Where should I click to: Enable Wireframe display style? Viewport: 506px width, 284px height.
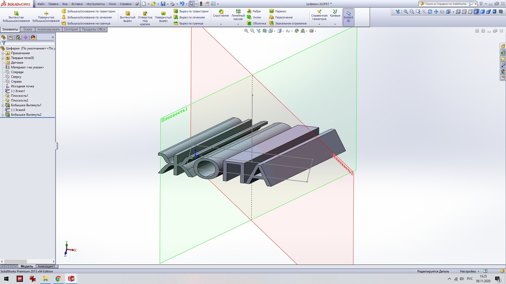(x=458, y=12)
